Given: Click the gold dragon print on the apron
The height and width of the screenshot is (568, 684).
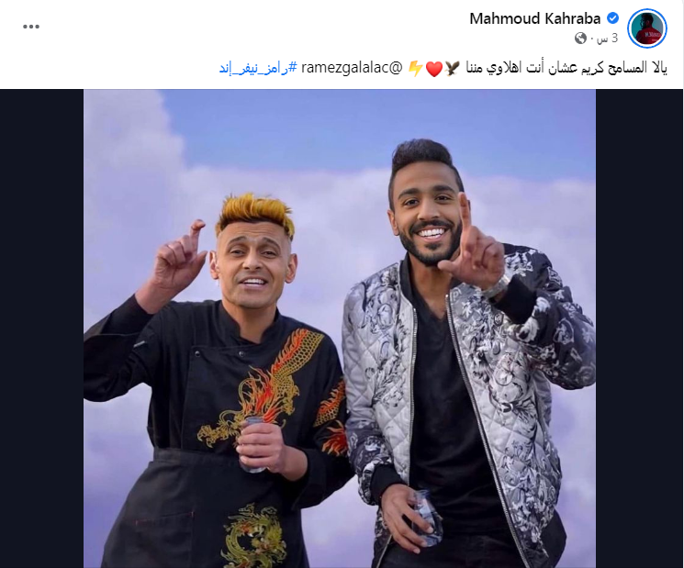Looking at the screenshot, I should pyautogui.click(x=254, y=536).
